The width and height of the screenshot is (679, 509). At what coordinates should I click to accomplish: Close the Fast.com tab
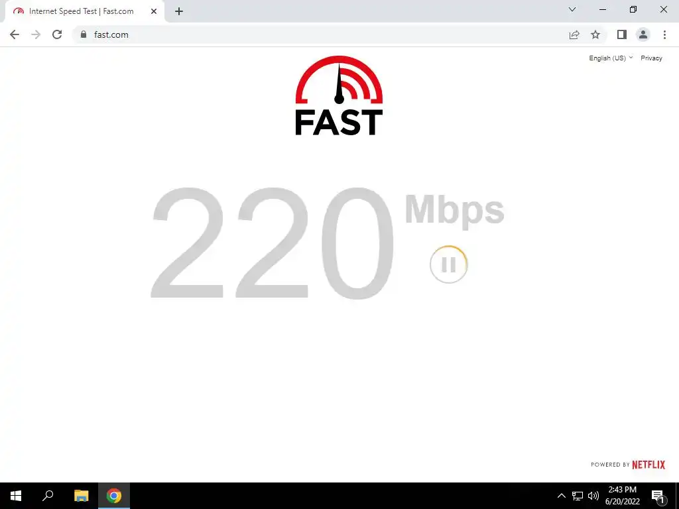pos(154,11)
